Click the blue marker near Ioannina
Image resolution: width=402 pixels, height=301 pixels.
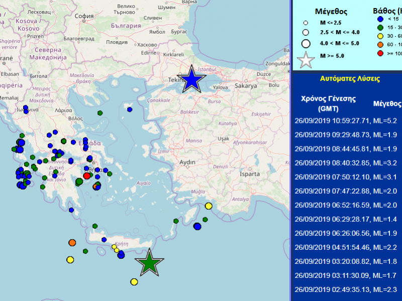tap(26, 108)
